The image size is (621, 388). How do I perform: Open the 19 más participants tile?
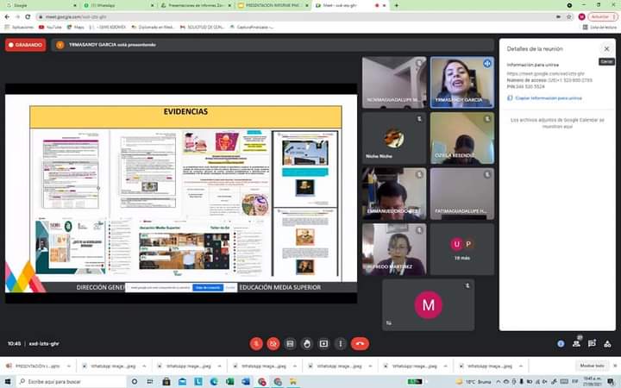(462, 249)
